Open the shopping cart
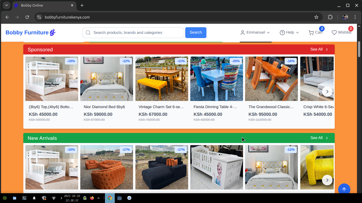Image resolution: width=362 pixels, height=203 pixels. point(315,32)
